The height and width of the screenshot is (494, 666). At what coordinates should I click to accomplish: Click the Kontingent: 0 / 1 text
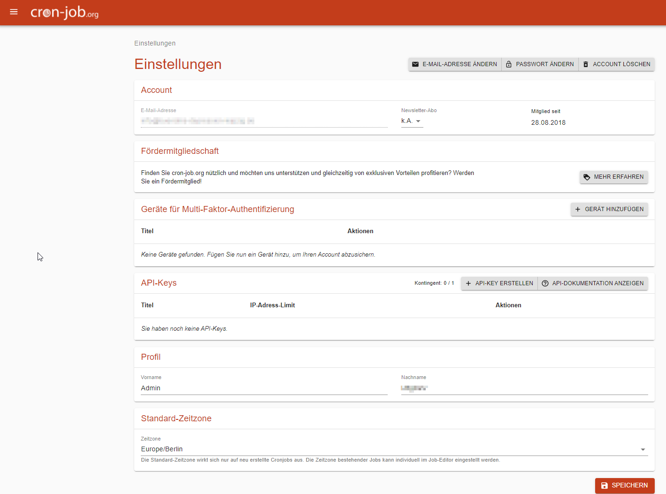(x=434, y=283)
